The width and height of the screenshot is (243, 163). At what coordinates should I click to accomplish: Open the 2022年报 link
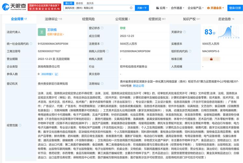tap(47, 74)
